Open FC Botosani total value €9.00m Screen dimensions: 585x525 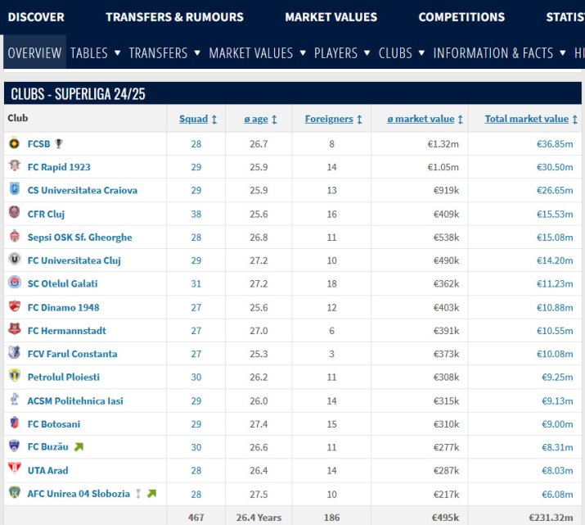557,423
